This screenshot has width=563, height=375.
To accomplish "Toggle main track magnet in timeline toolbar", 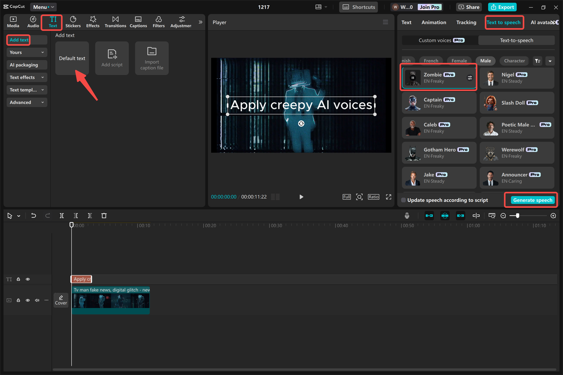I will [x=429, y=215].
